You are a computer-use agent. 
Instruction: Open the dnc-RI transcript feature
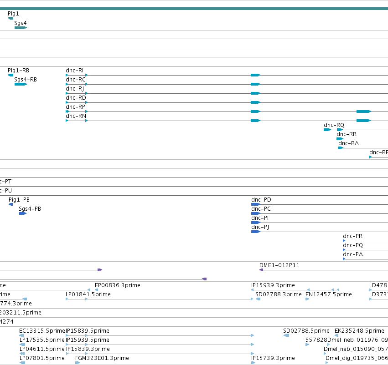(227, 75)
